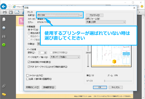Click the page preview slider
145x99 pixels.
[x=118, y=81]
